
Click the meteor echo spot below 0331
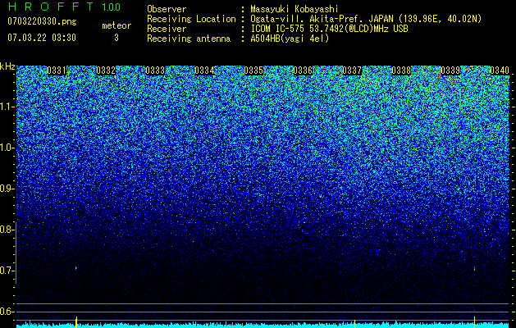coord(76,268)
